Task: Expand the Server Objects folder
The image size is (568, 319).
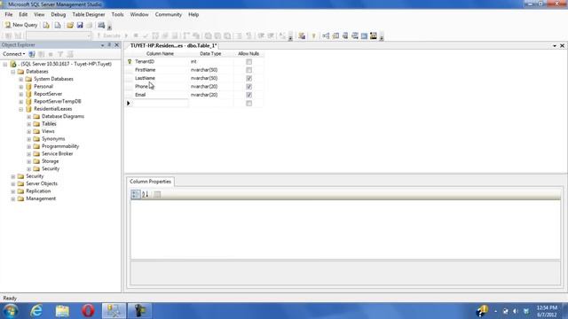Action: click(x=13, y=183)
